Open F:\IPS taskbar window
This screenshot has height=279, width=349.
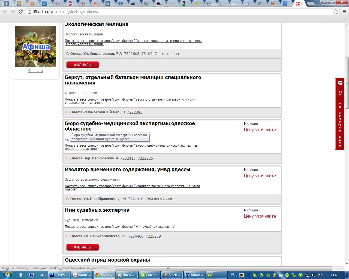[59, 275]
